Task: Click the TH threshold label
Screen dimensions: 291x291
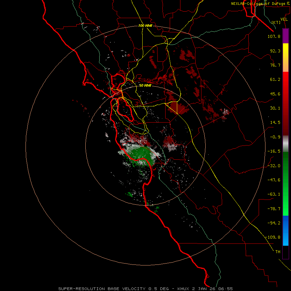Action: pyautogui.click(x=278, y=252)
